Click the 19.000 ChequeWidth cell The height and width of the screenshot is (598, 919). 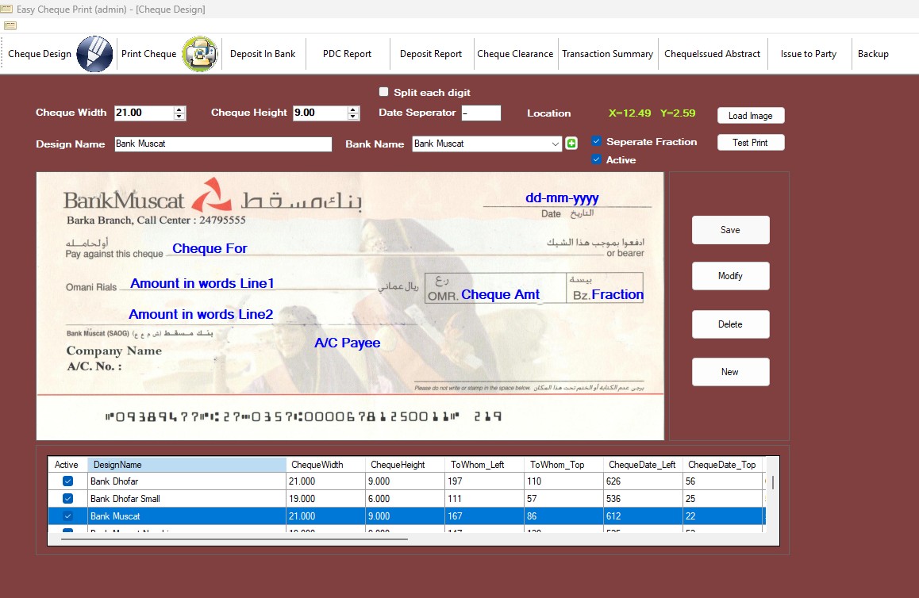[326, 498]
